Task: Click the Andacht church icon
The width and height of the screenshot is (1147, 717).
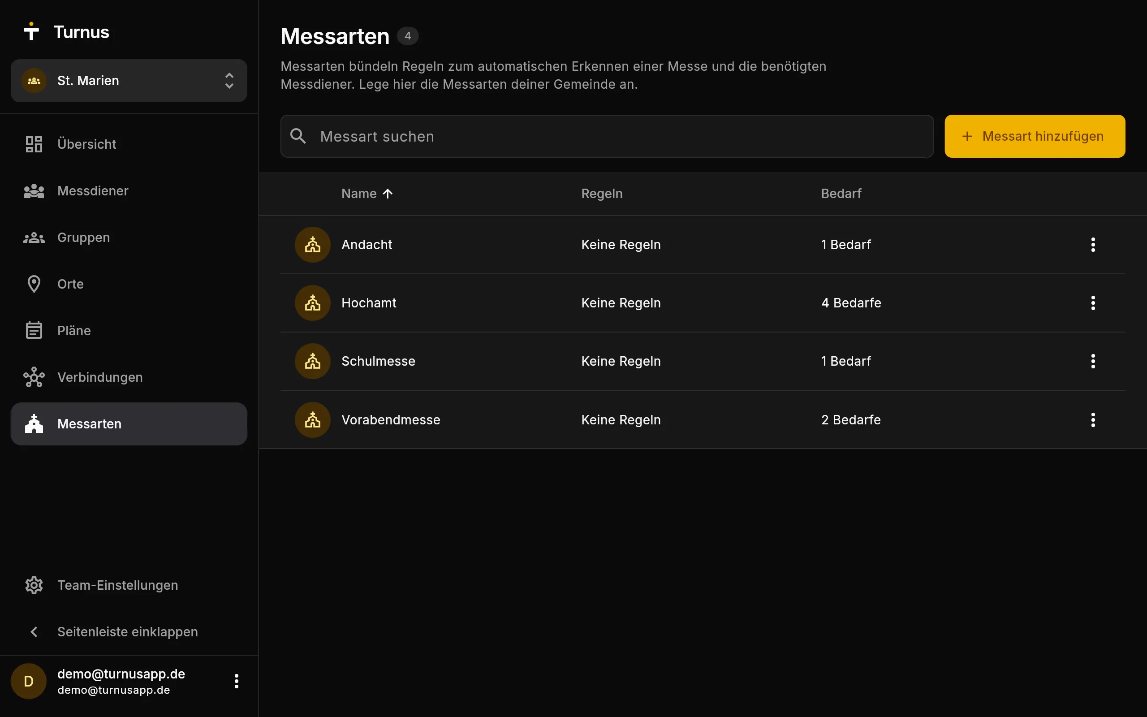Action: click(x=312, y=245)
